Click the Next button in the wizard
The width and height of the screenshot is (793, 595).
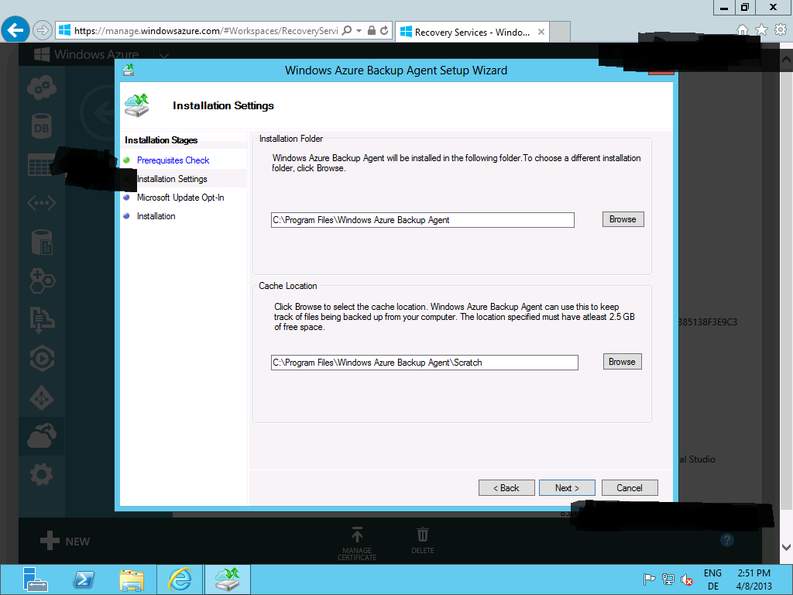point(567,487)
